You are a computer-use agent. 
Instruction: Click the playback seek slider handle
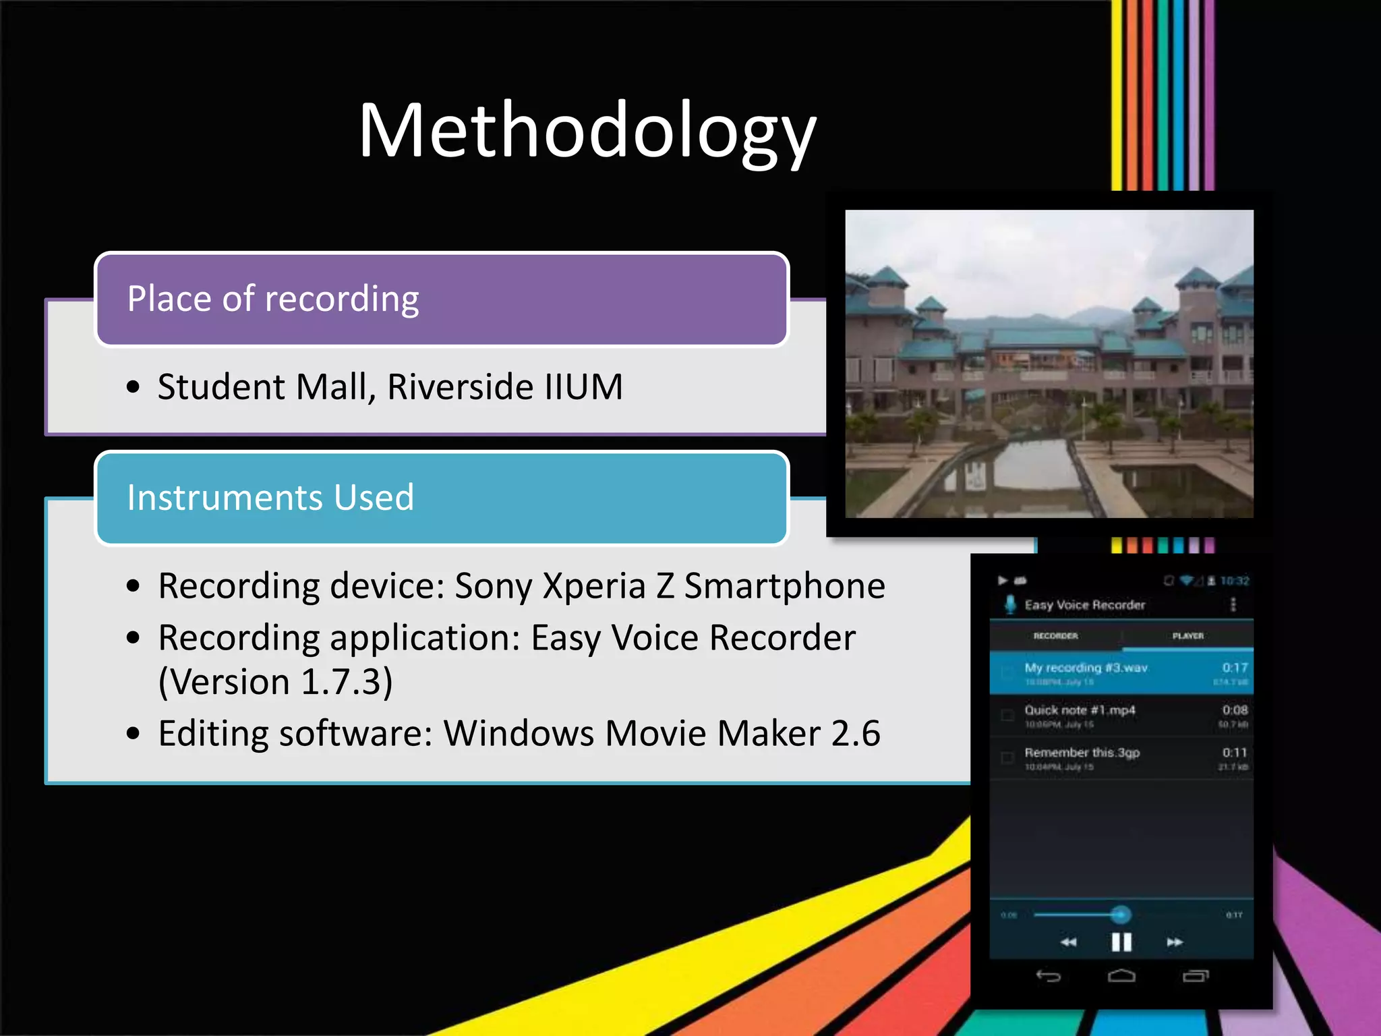1120,915
